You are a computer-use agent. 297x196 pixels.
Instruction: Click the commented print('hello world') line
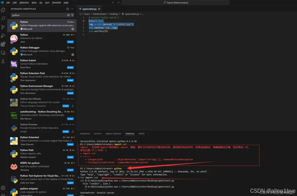(104, 18)
